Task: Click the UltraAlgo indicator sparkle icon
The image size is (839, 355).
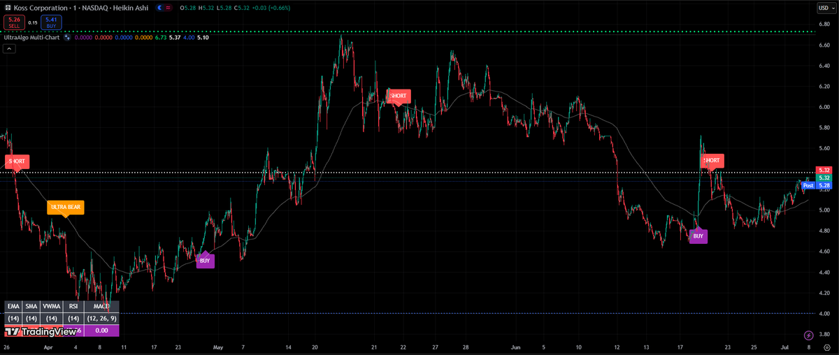Action: point(67,37)
